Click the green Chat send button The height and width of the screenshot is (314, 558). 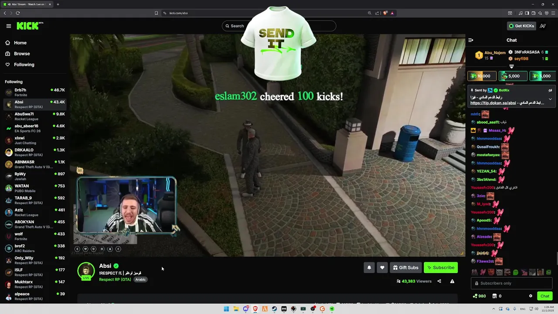pyautogui.click(x=545, y=296)
